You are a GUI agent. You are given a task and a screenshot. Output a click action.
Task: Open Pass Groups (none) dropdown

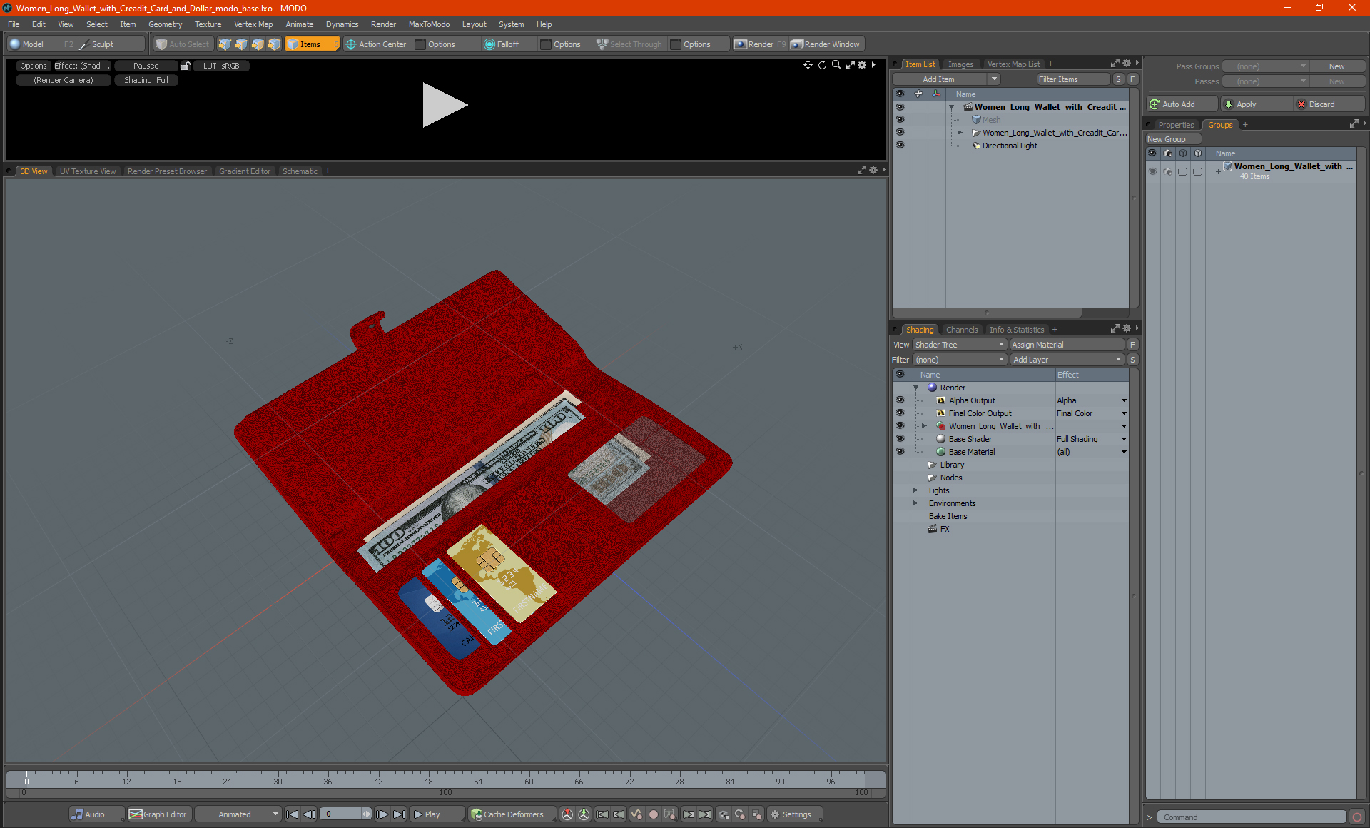pyautogui.click(x=1264, y=66)
